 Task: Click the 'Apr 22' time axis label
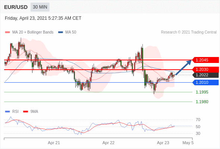point(109,143)
